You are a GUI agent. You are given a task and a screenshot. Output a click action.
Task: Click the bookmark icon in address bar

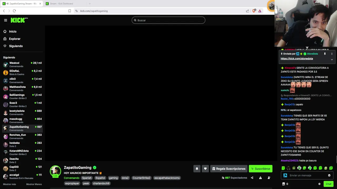pyautogui.click(x=70, y=11)
